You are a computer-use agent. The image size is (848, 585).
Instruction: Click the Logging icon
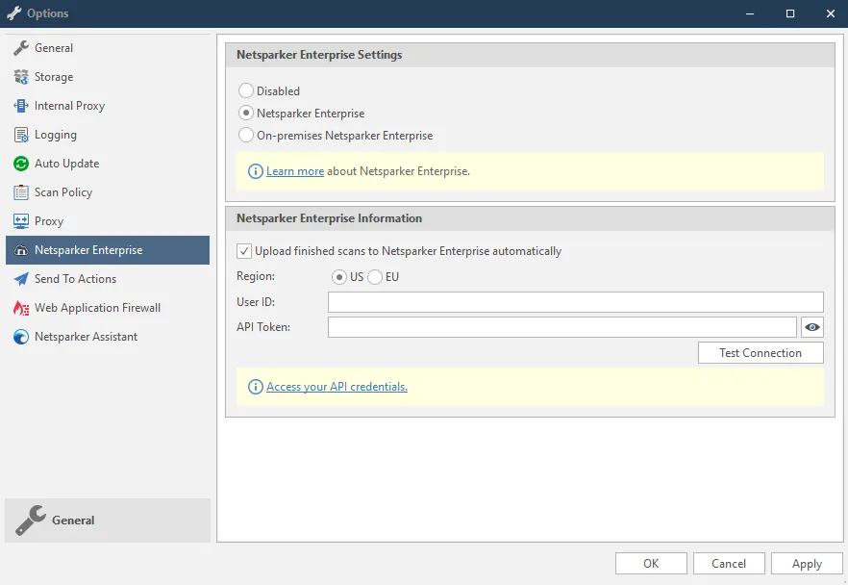(21, 135)
